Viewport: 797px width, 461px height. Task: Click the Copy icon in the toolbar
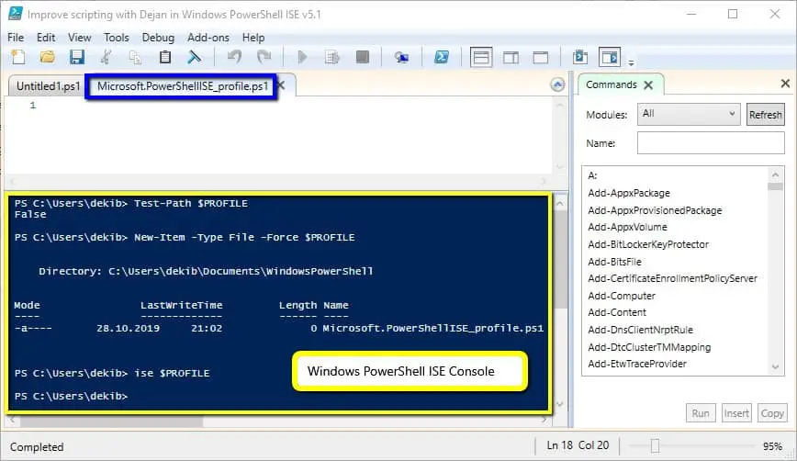pos(135,57)
